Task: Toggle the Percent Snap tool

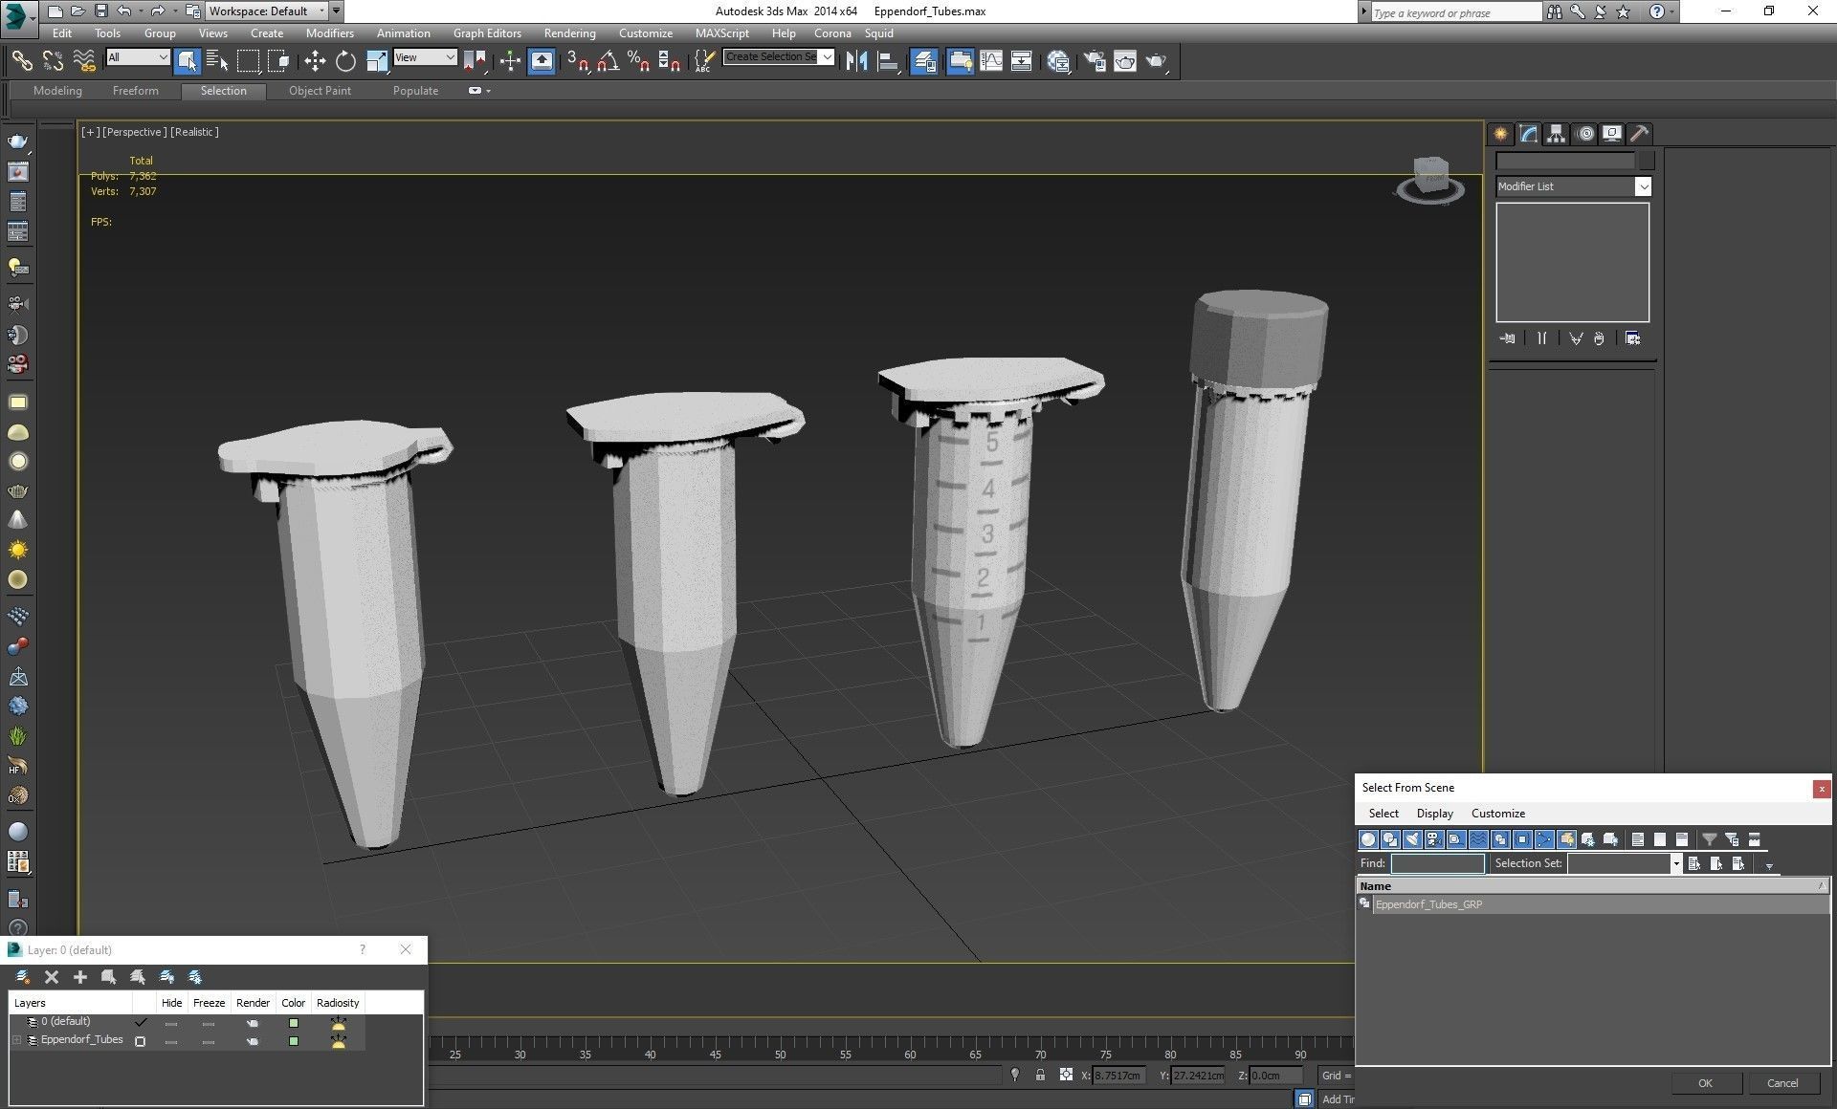Action: click(x=638, y=61)
